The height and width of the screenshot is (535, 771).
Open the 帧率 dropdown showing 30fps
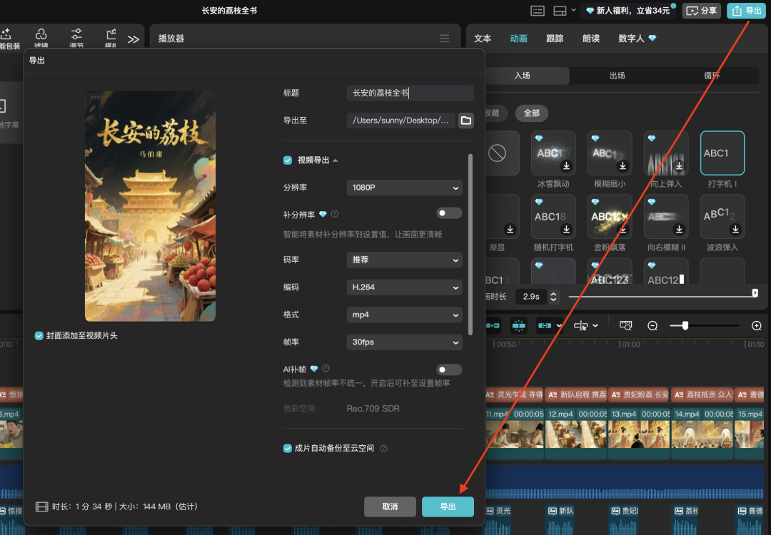[404, 342]
